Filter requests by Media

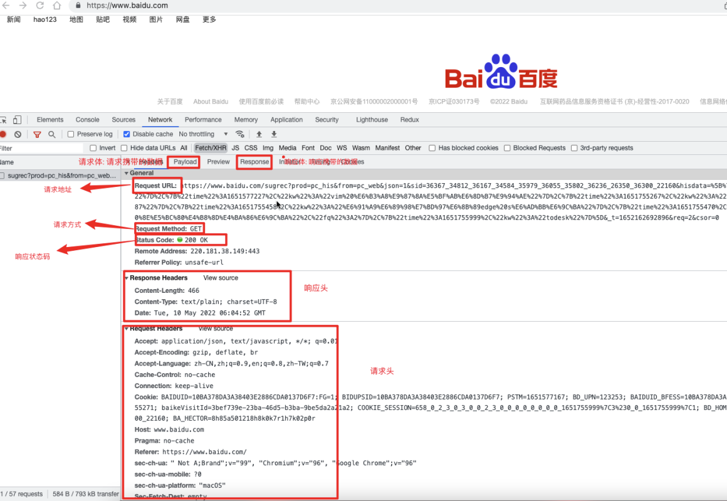pos(288,148)
